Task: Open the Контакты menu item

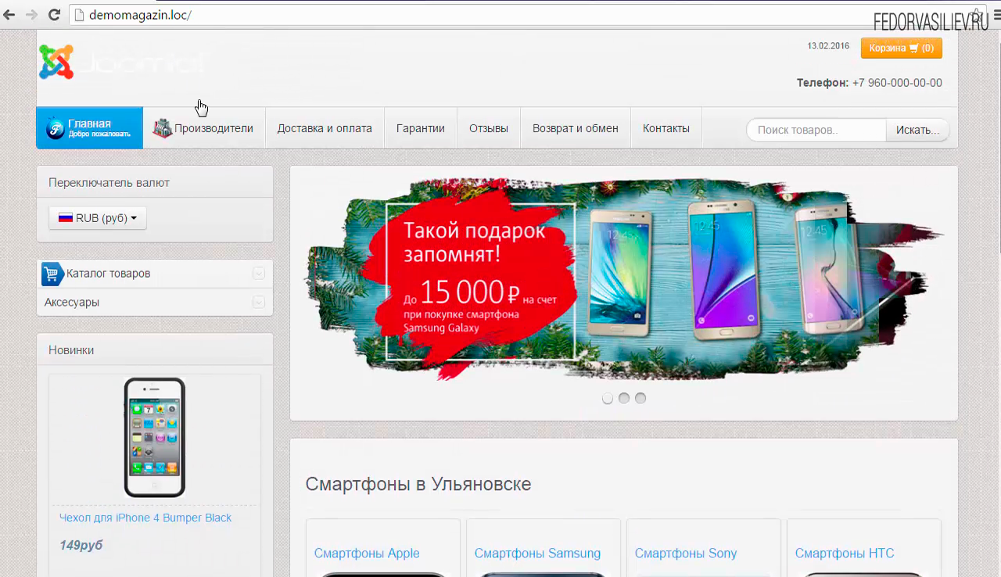Action: point(666,128)
